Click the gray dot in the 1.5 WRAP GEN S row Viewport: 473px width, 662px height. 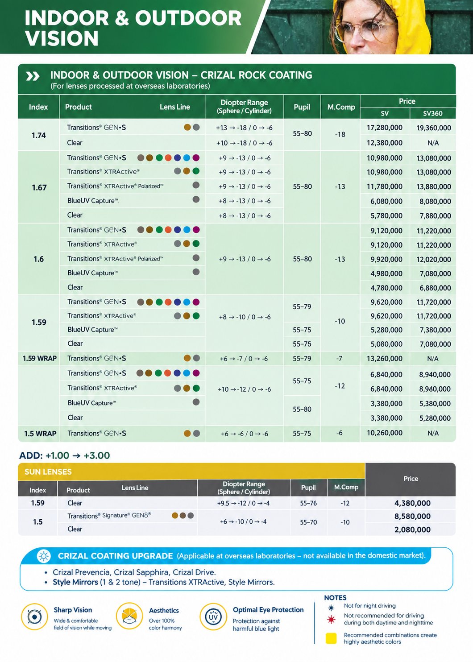(x=196, y=433)
